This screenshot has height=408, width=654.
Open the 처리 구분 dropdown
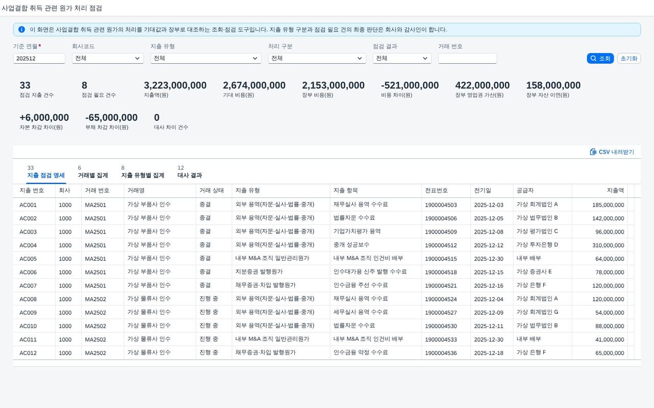pos(317,59)
